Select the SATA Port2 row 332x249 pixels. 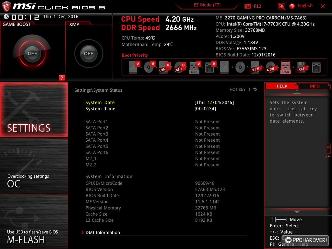[153, 128]
